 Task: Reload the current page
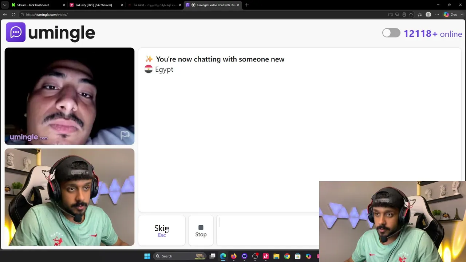(13, 15)
